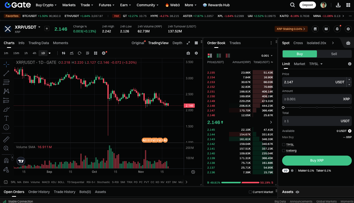Enable the Iceberg order checkbox

click(284, 151)
